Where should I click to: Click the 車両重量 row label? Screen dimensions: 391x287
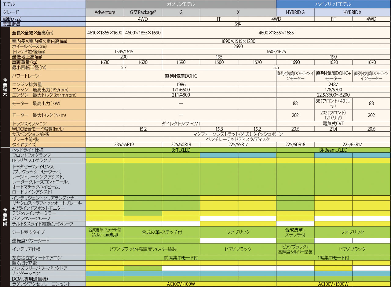point(48,62)
